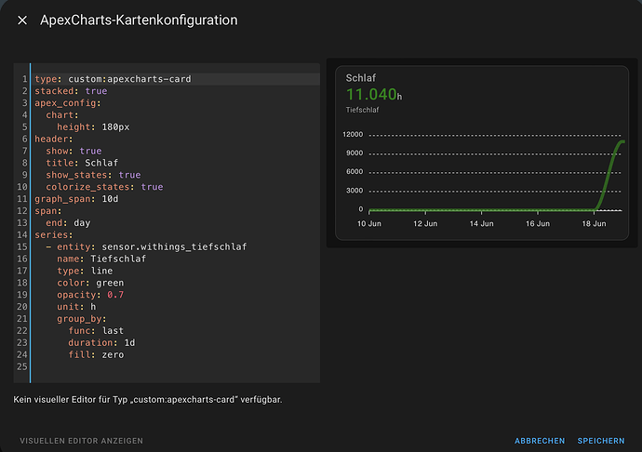The image size is (642, 452).
Task: Click the '14 Jun' axis label
Action: click(482, 223)
